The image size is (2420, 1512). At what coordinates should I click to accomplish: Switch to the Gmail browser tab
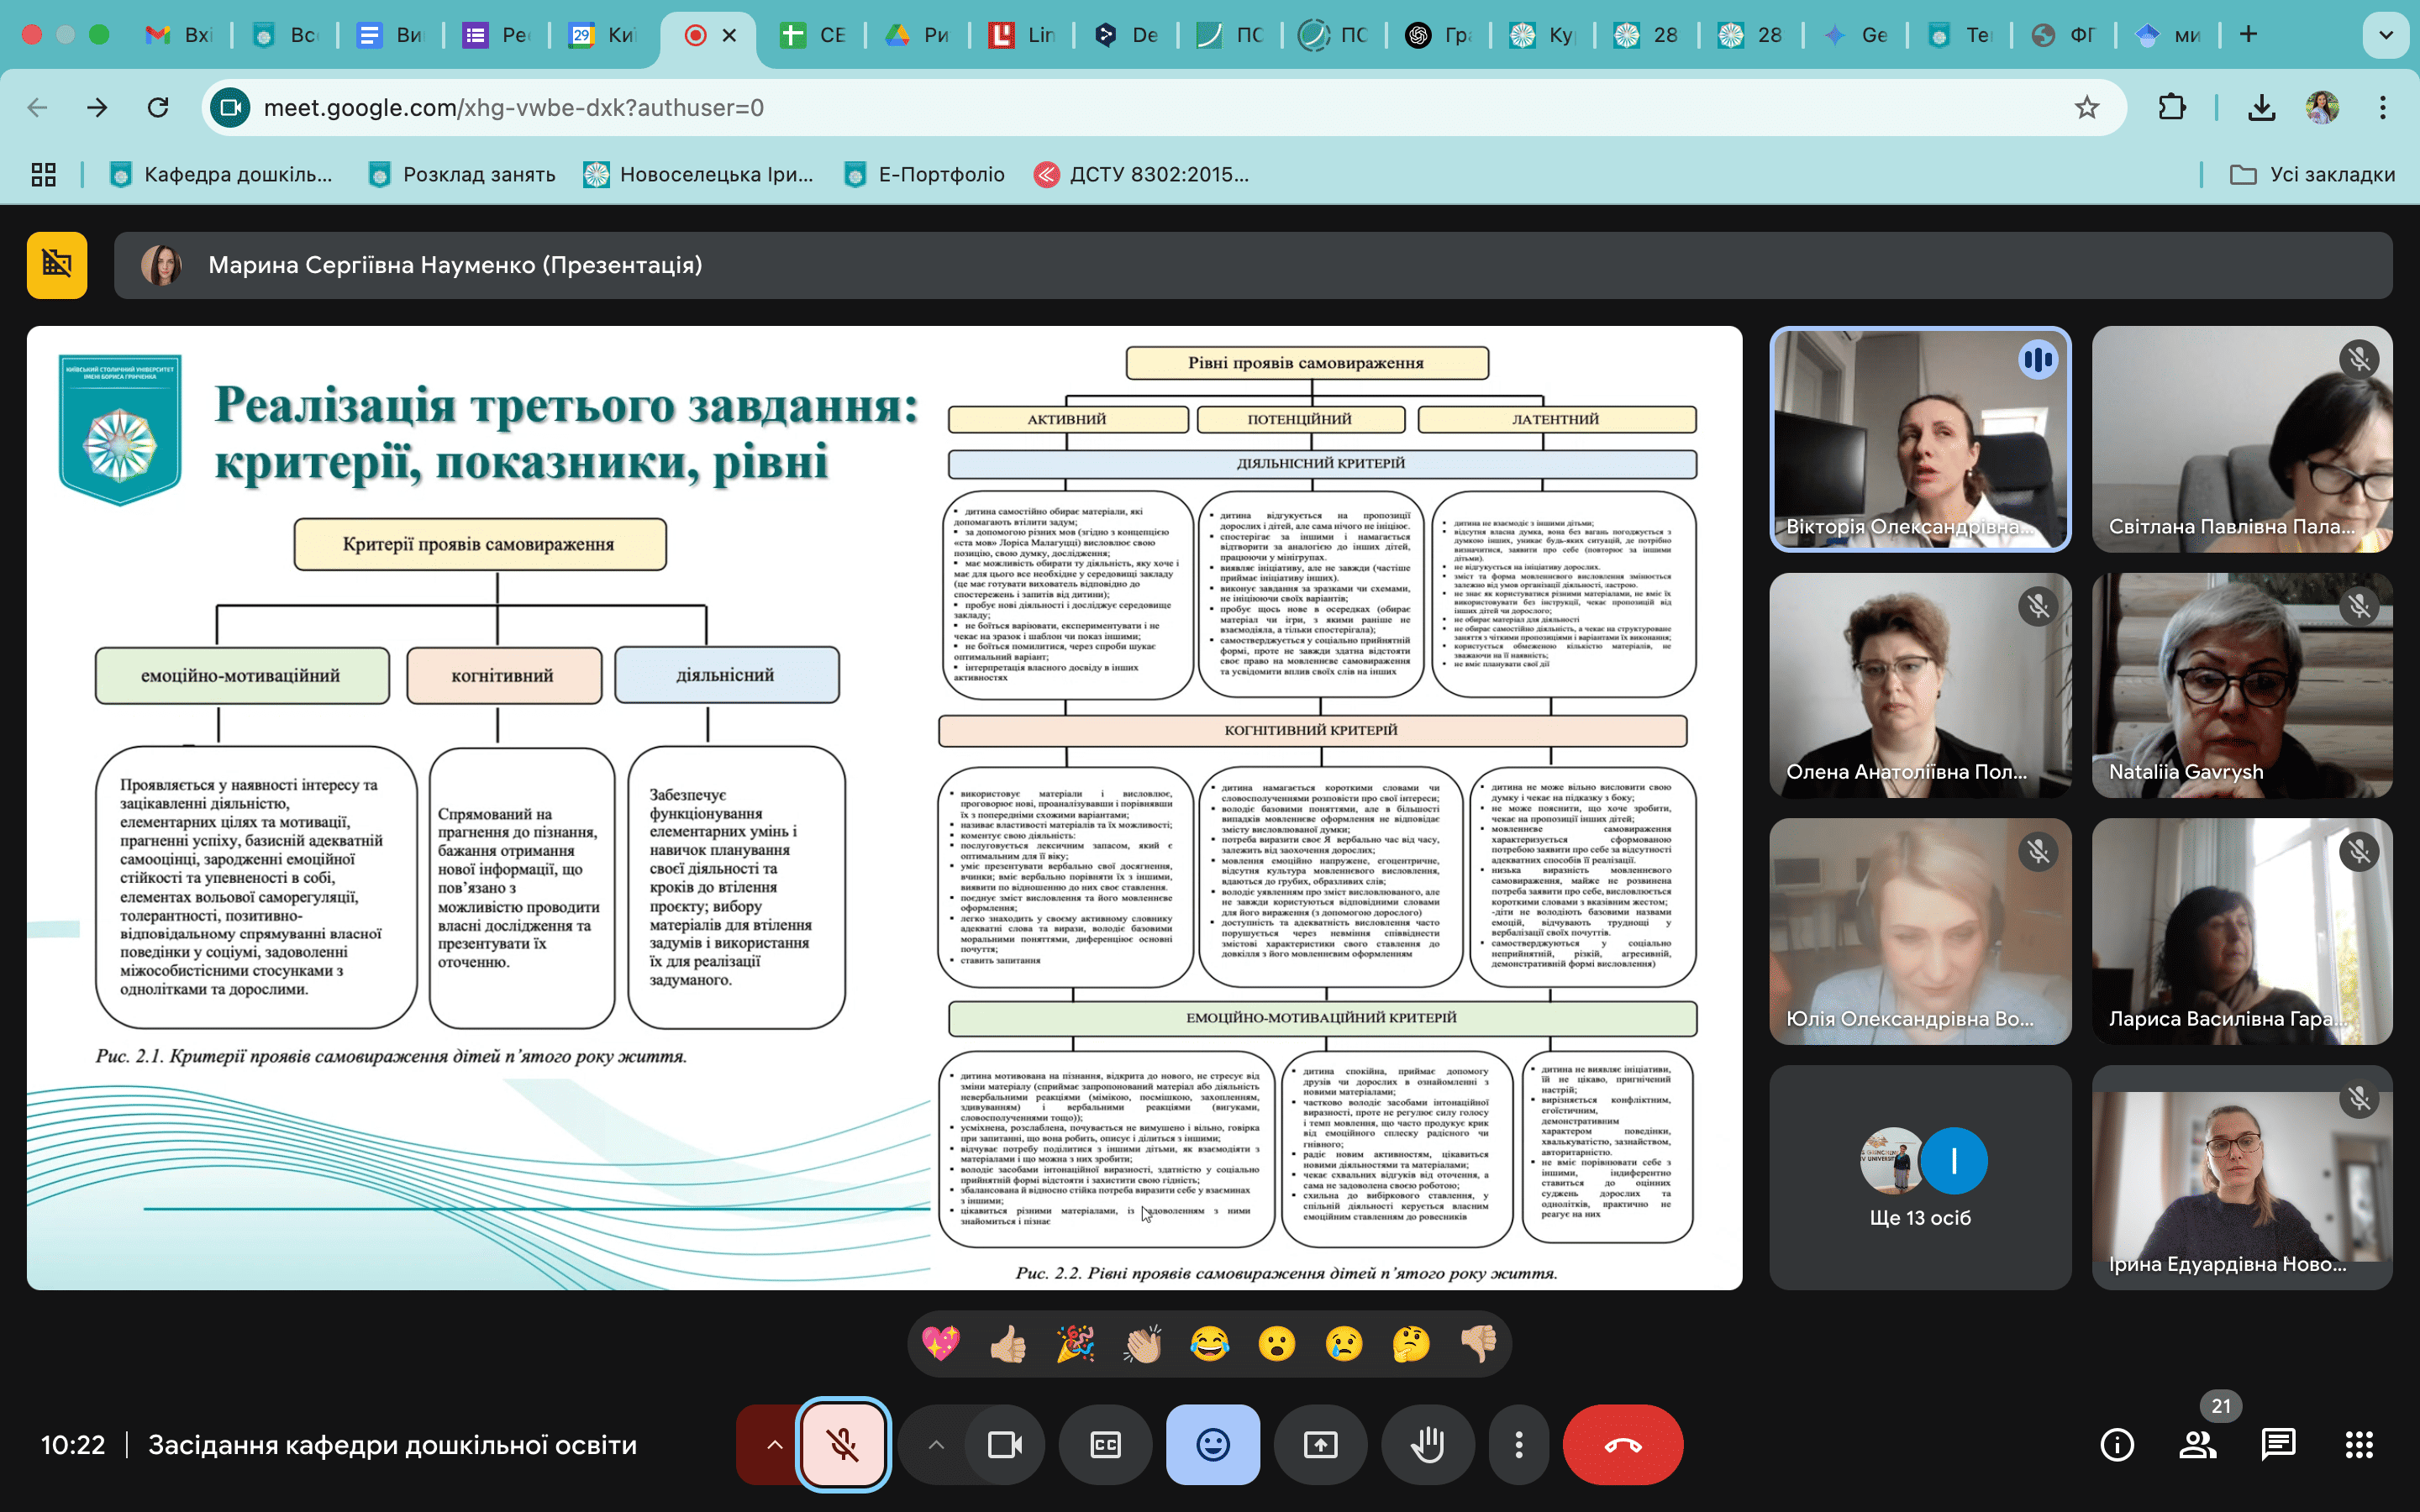[x=180, y=35]
